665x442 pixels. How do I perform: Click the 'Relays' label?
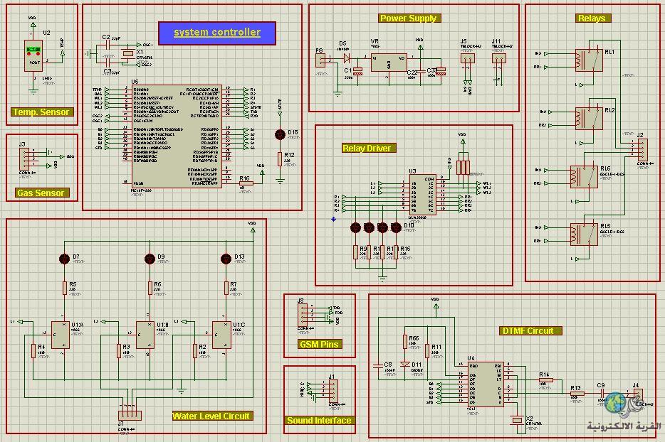pos(592,18)
